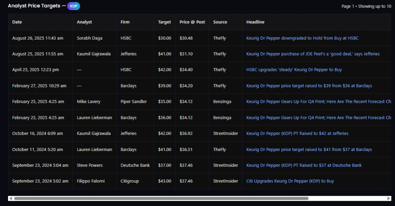Click the Price @ Post column header
This screenshot has height=206, width=395.
pyautogui.click(x=192, y=22)
